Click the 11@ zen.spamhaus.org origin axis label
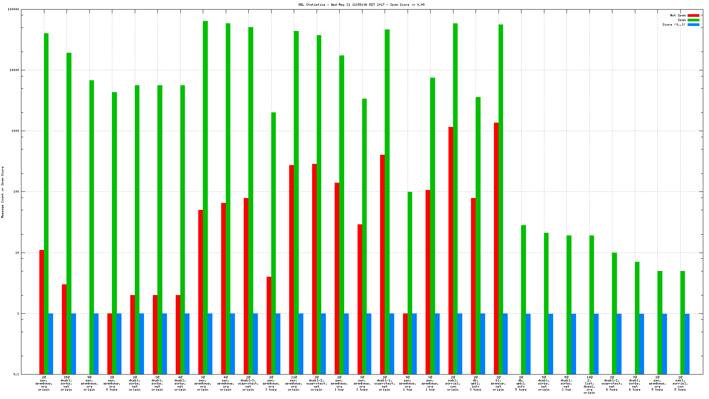Screen dimensions: 709x399 (294, 383)
